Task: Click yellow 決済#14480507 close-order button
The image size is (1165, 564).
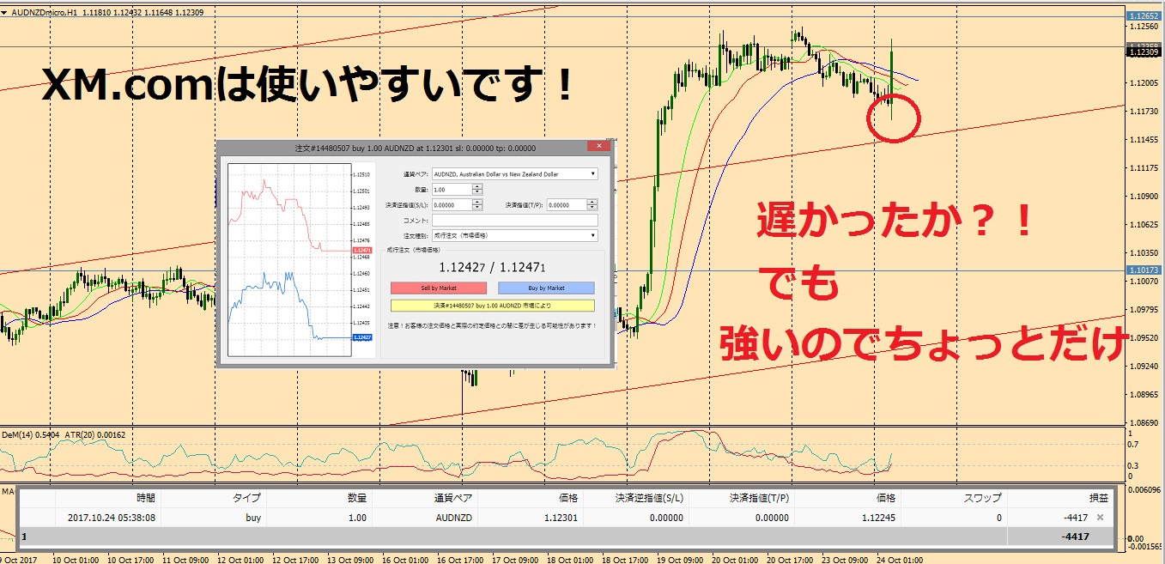Action: (x=493, y=306)
